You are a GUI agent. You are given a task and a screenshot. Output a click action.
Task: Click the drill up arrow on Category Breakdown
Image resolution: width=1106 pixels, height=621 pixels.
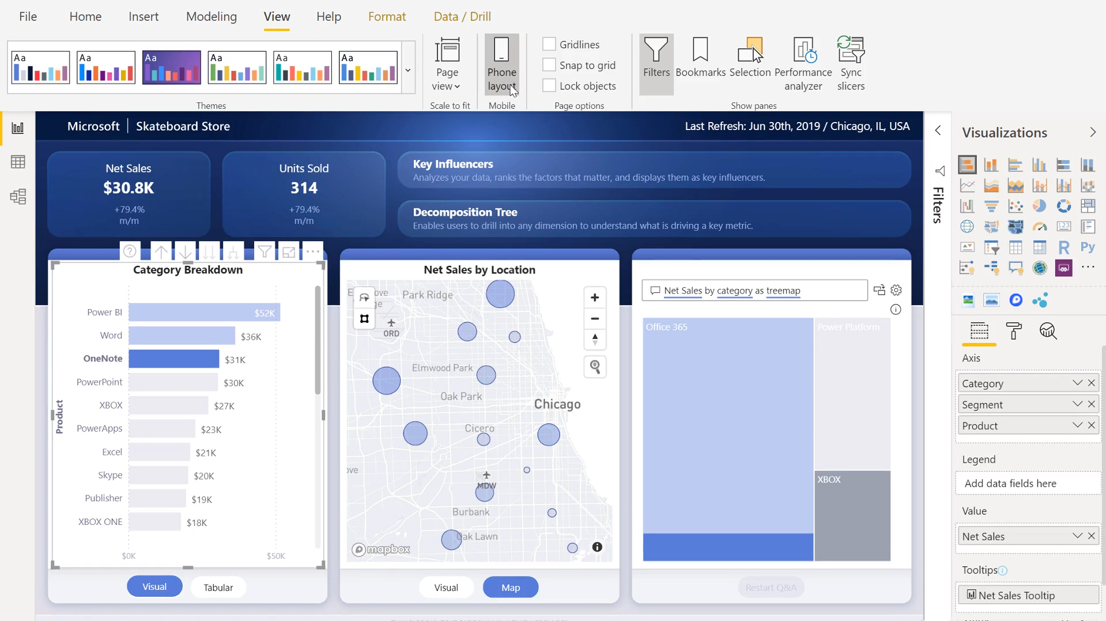coord(161,252)
